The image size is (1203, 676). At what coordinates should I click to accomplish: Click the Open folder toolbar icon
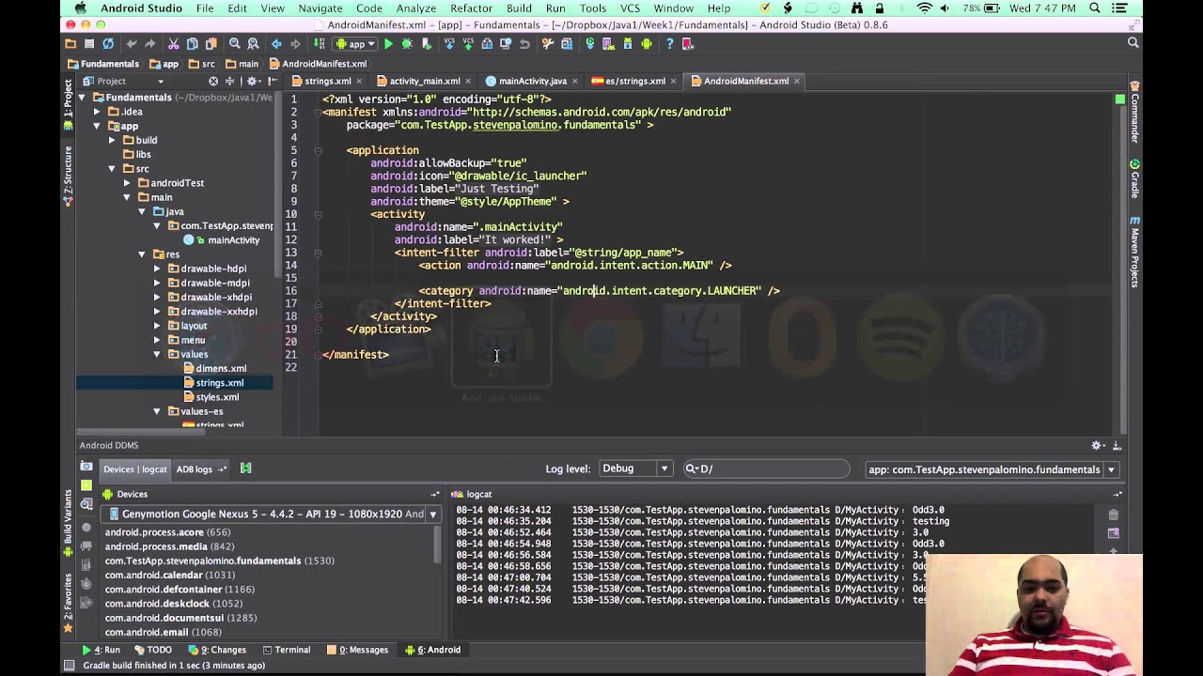pyautogui.click(x=70, y=44)
